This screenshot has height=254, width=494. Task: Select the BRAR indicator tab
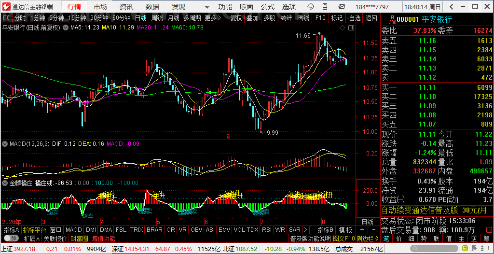pos(155,230)
